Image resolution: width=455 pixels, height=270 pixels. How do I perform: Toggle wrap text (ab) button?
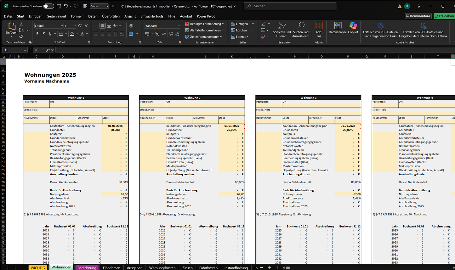click(x=131, y=26)
